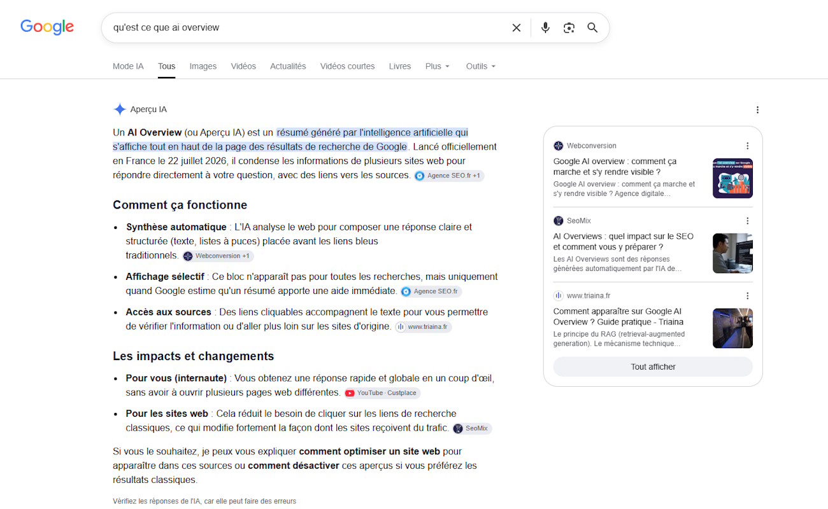Click the Webconversion article thumbnail
Viewport: 828px width, 509px height.
click(732, 178)
